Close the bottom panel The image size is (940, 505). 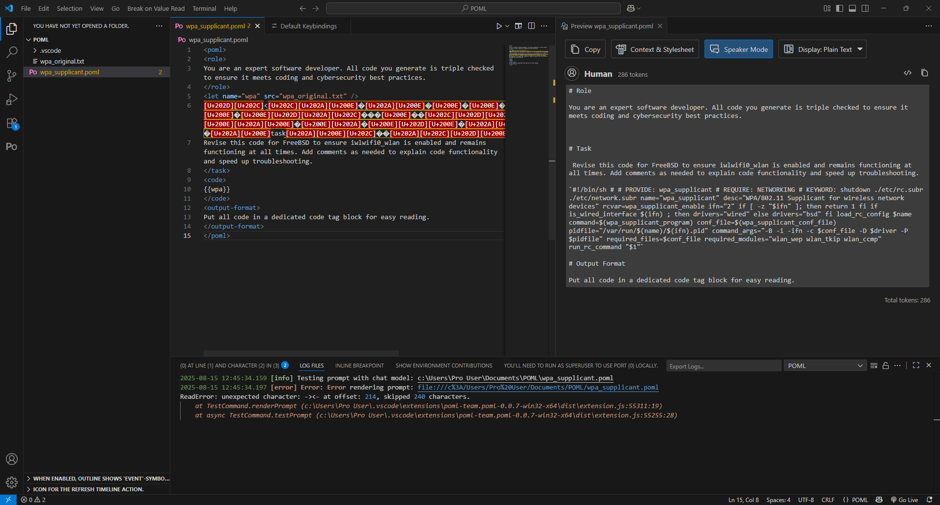click(x=929, y=366)
